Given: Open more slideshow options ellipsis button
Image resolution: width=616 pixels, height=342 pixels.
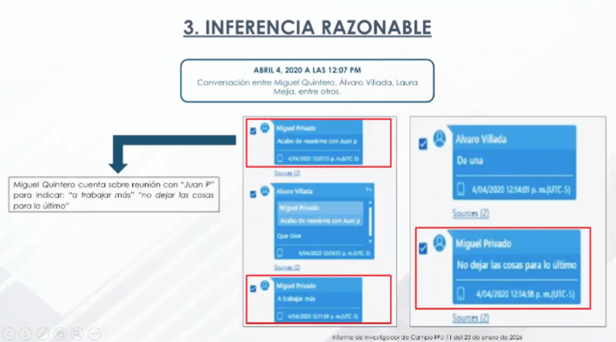Looking at the screenshot, I should coord(94,334).
